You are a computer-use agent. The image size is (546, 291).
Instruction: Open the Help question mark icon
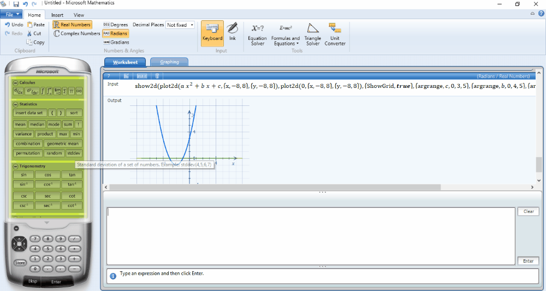pyautogui.click(x=541, y=14)
